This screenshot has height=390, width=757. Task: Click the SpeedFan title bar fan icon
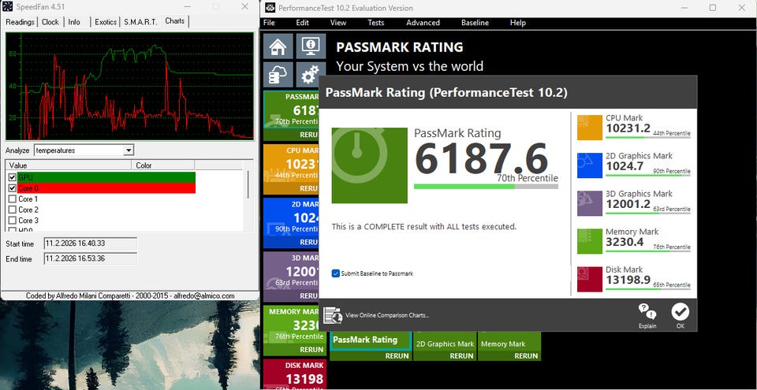coord(8,7)
